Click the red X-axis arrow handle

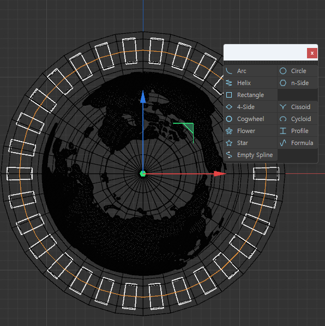(220, 173)
